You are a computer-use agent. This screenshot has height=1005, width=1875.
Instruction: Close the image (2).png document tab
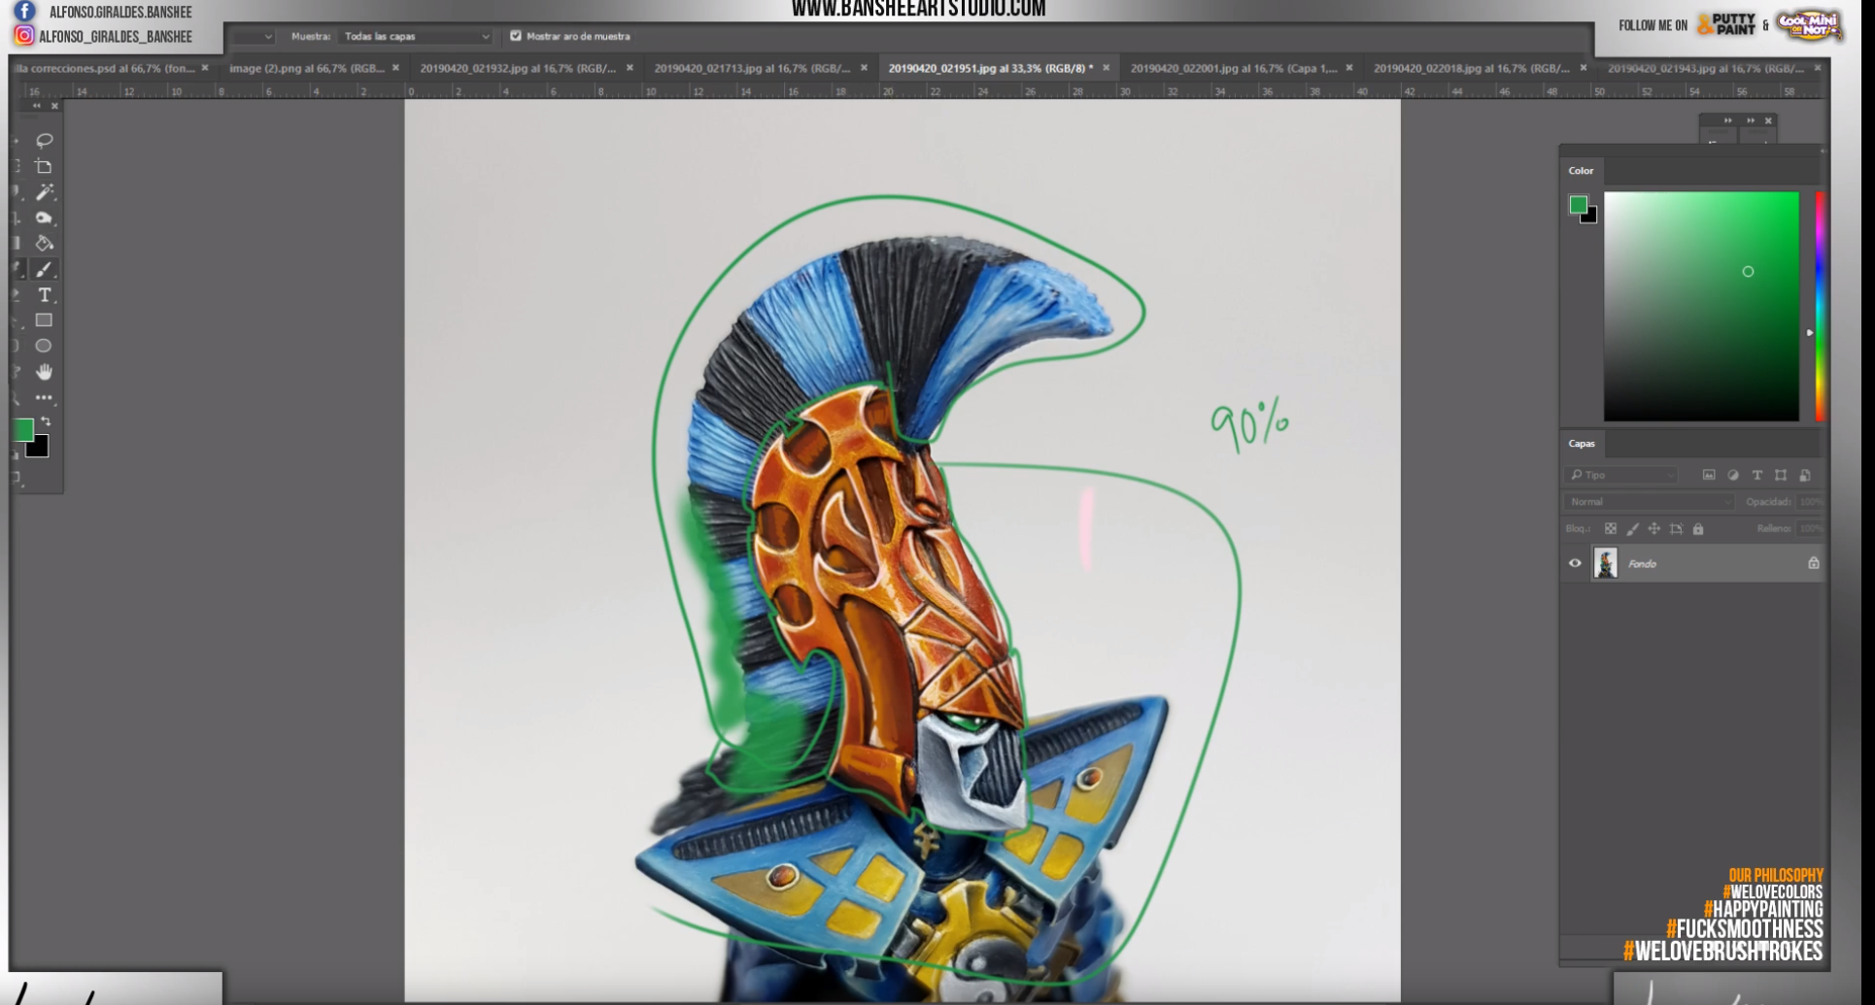point(395,68)
